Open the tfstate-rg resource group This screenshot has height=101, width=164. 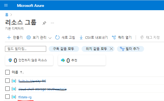[x=25, y=97]
